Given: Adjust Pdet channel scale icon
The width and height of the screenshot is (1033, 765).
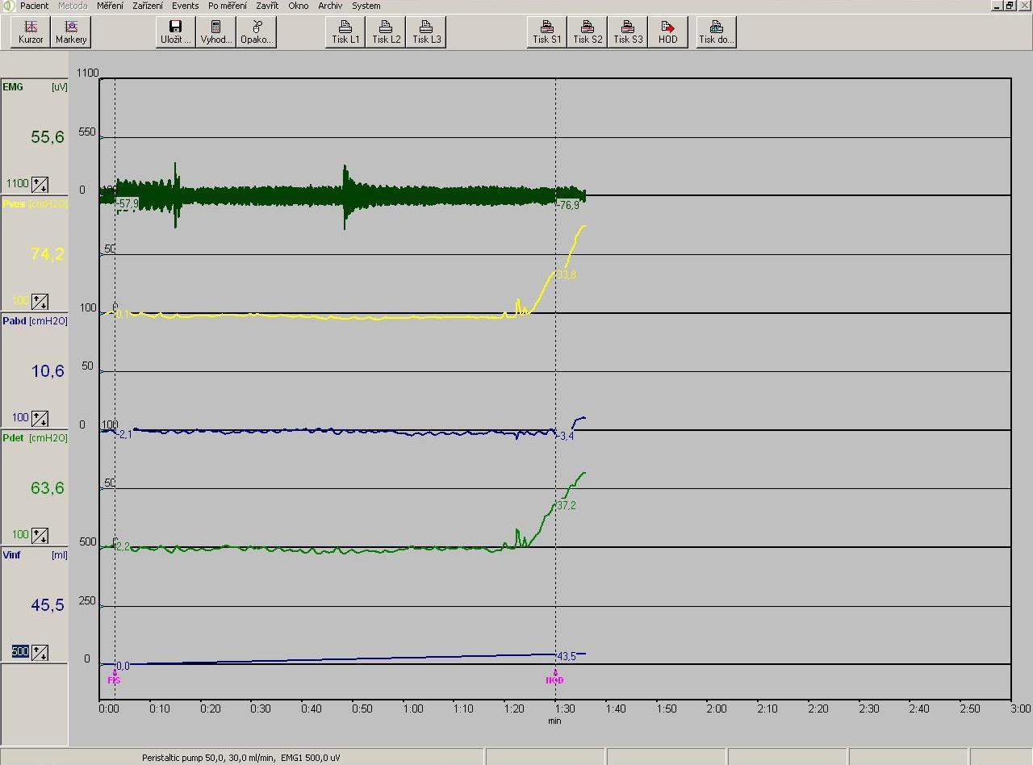Looking at the screenshot, I should point(40,536).
